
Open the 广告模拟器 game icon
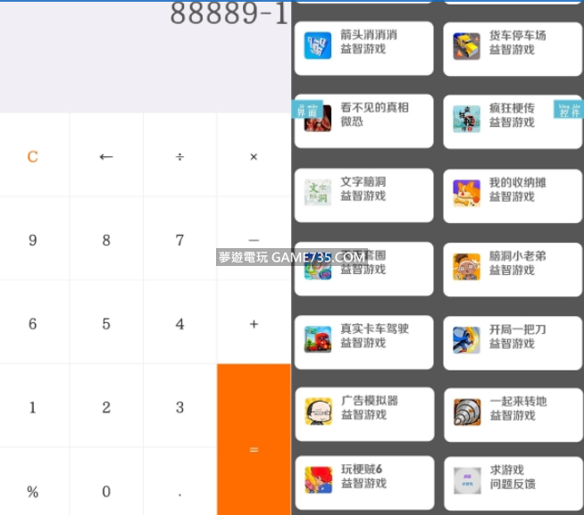tap(318, 411)
